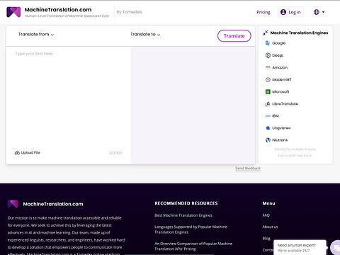Click the Translate button

[234, 36]
